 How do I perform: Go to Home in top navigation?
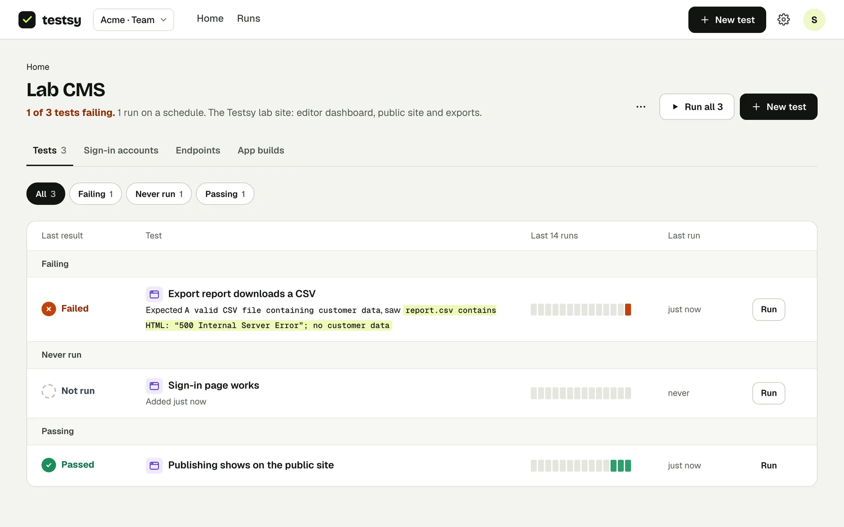click(210, 18)
